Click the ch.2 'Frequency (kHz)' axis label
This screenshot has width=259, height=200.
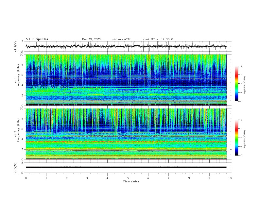click(18, 130)
